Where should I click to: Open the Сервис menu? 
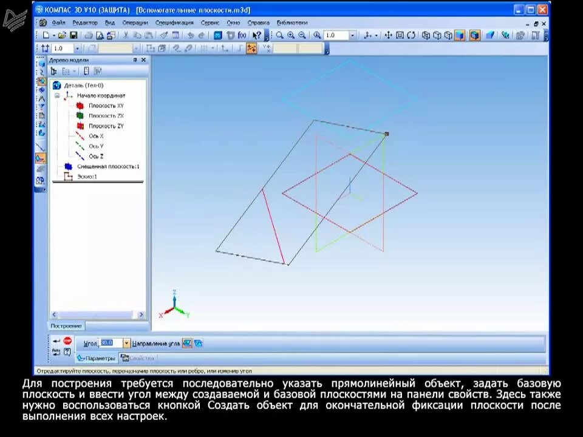(210, 22)
